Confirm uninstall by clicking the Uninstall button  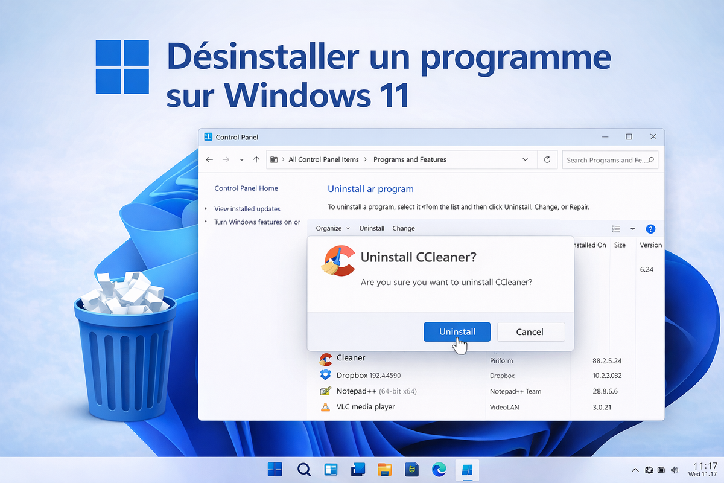pos(457,331)
